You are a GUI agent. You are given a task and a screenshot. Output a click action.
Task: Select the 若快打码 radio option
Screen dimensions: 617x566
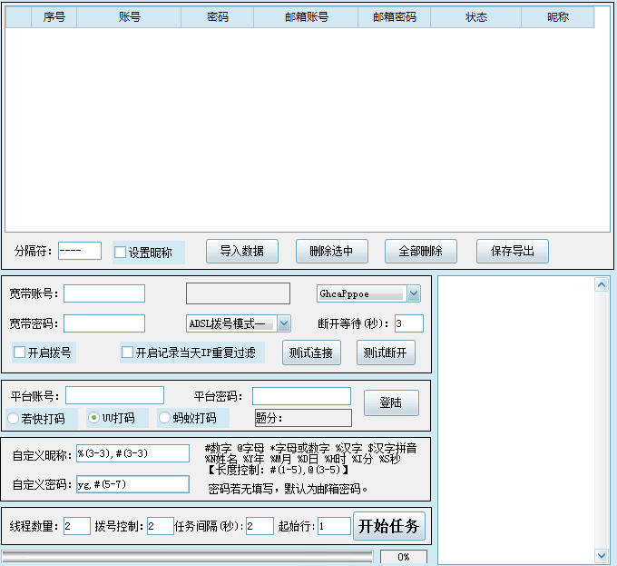pyautogui.click(x=15, y=418)
